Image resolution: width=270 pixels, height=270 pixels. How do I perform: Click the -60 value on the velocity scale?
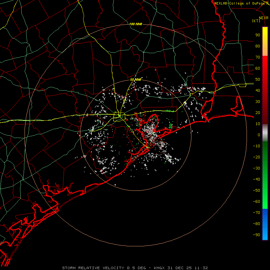pyautogui.click(x=256, y=202)
